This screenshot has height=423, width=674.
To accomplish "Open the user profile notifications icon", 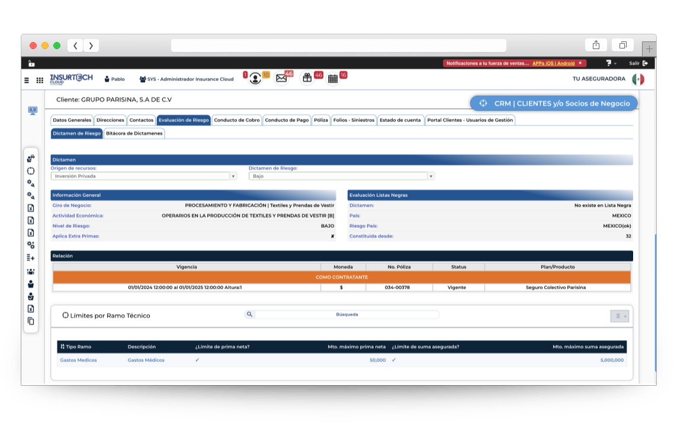I will click(255, 79).
